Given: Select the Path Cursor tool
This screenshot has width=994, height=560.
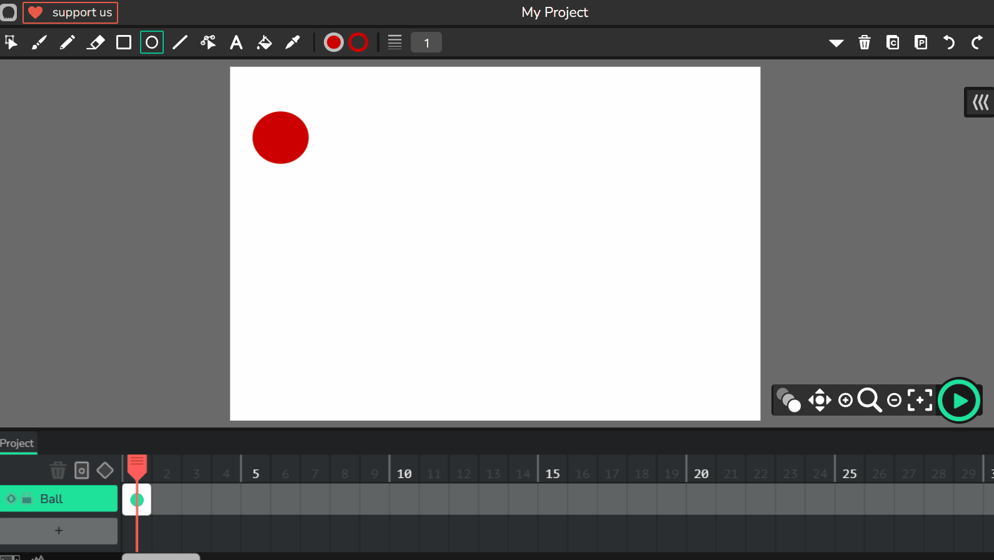Looking at the screenshot, I should [x=208, y=42].
